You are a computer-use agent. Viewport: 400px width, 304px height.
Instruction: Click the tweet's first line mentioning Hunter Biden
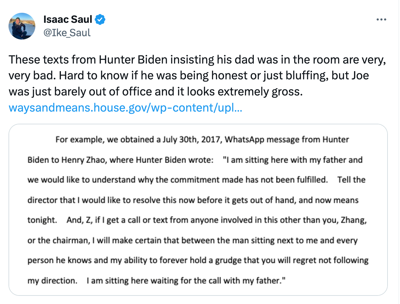click(197, 60)
